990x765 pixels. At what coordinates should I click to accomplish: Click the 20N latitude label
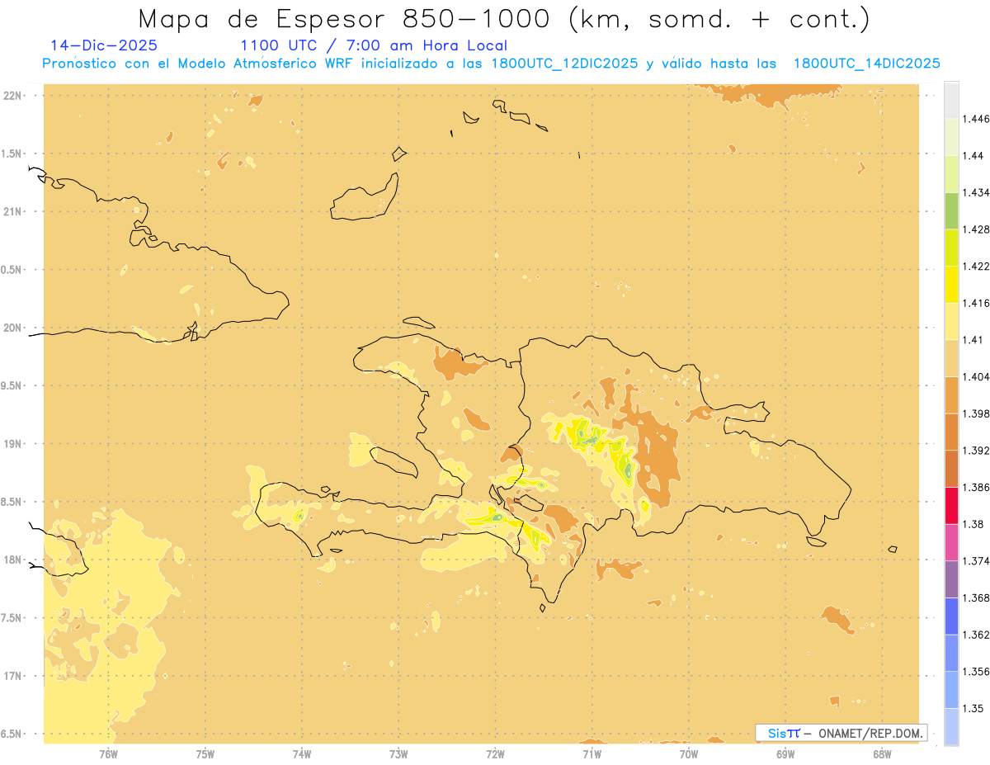tap(14, 328)
